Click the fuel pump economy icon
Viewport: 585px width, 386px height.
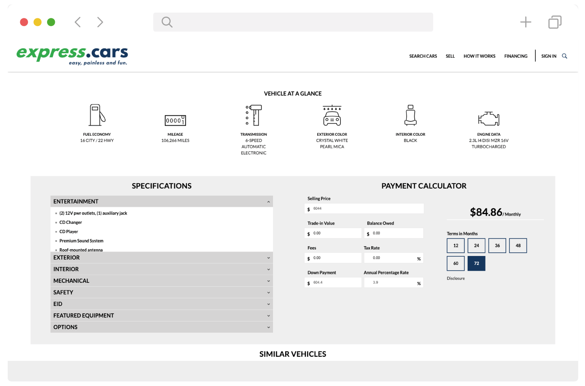tap(97, 115)
